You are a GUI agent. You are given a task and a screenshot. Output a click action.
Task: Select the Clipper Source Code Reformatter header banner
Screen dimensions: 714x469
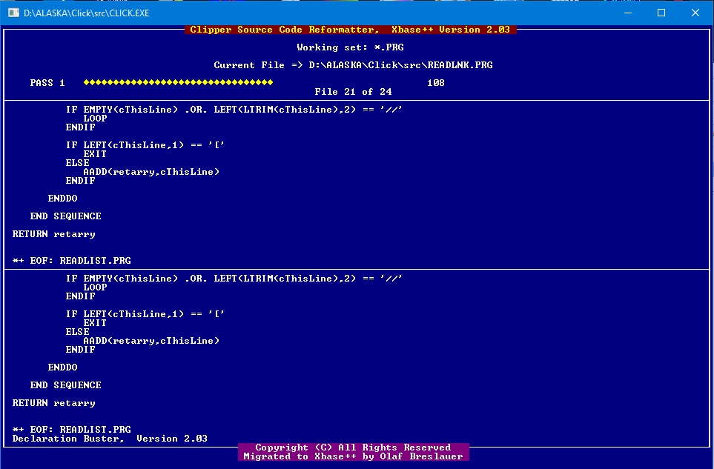[350, 30]
